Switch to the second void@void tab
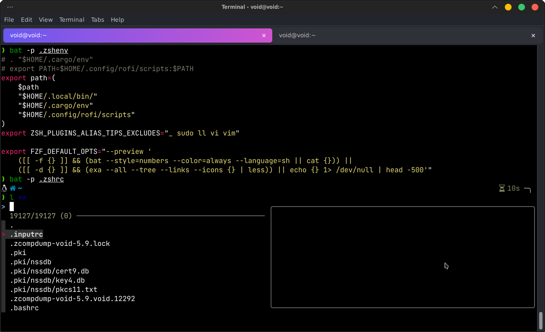Viewport: 545px width, 332px height. click(x=297, y=35)
